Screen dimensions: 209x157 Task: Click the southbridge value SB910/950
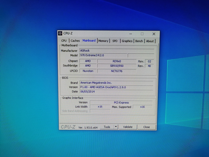[117, 66]
